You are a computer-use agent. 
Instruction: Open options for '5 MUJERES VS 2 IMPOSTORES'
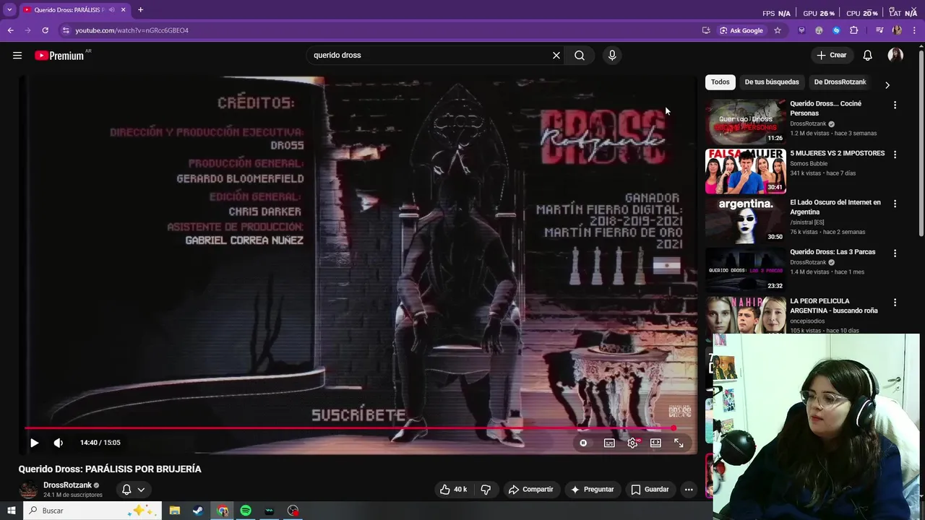click(895, 154)
